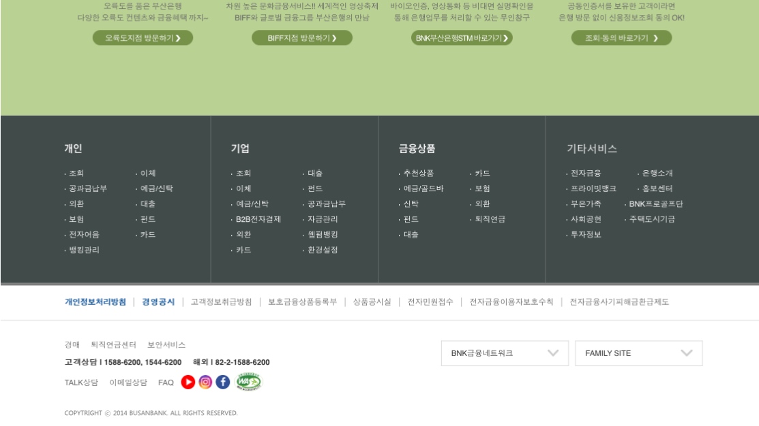Select 전자어음 under 개인
Image resolution: width=759 pixels, height=426 pixels.
85,234
